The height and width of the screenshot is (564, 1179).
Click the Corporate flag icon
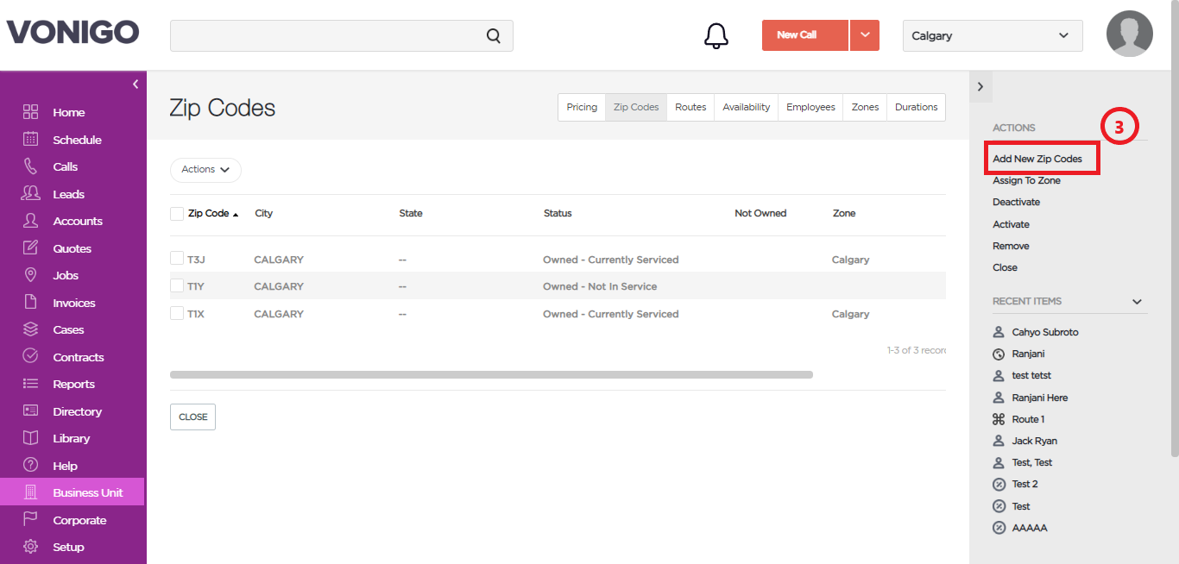tap(31, 519)
